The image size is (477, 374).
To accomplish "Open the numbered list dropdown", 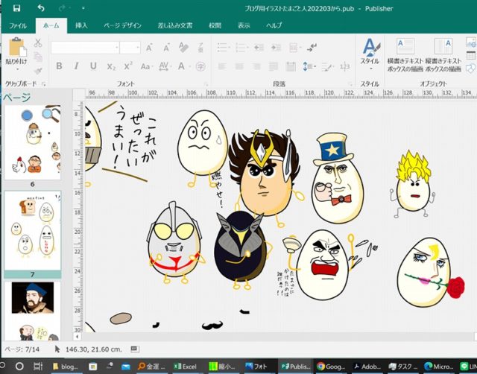I will click(x=241, y=48).
